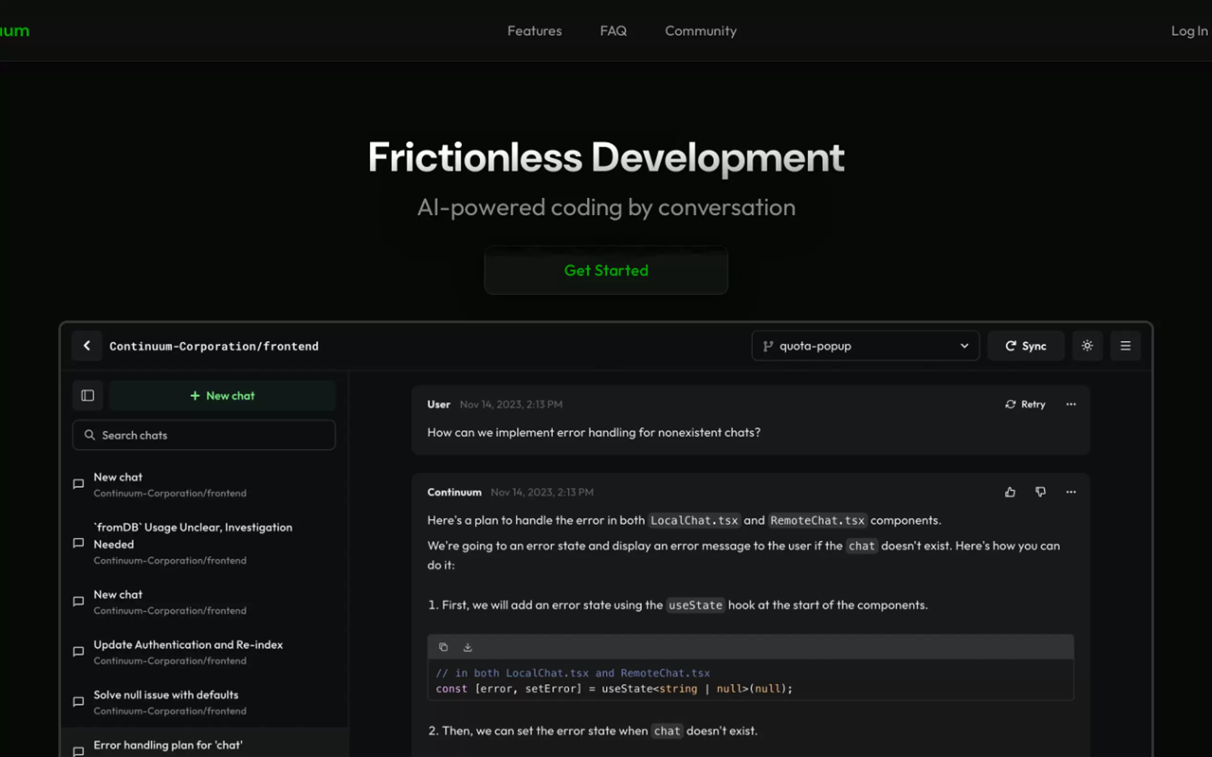The image size is (1212, 757).
Task: Retry the user message
Action: 1025,404
